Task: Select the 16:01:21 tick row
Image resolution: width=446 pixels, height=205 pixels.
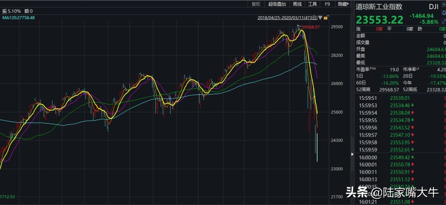Action: pyautogui.click(x=401, y=202)
